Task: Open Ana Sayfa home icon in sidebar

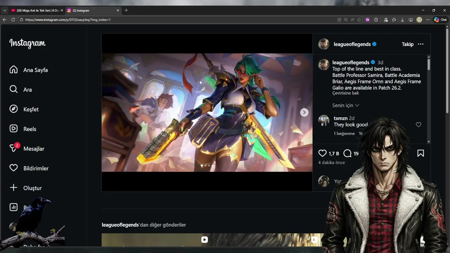Action: pos(13,70)
